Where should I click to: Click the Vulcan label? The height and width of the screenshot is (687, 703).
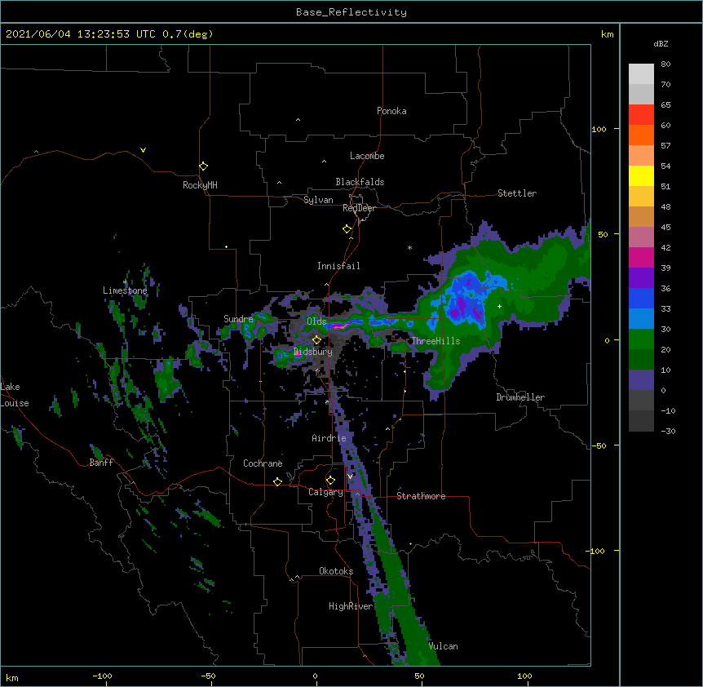443,646
